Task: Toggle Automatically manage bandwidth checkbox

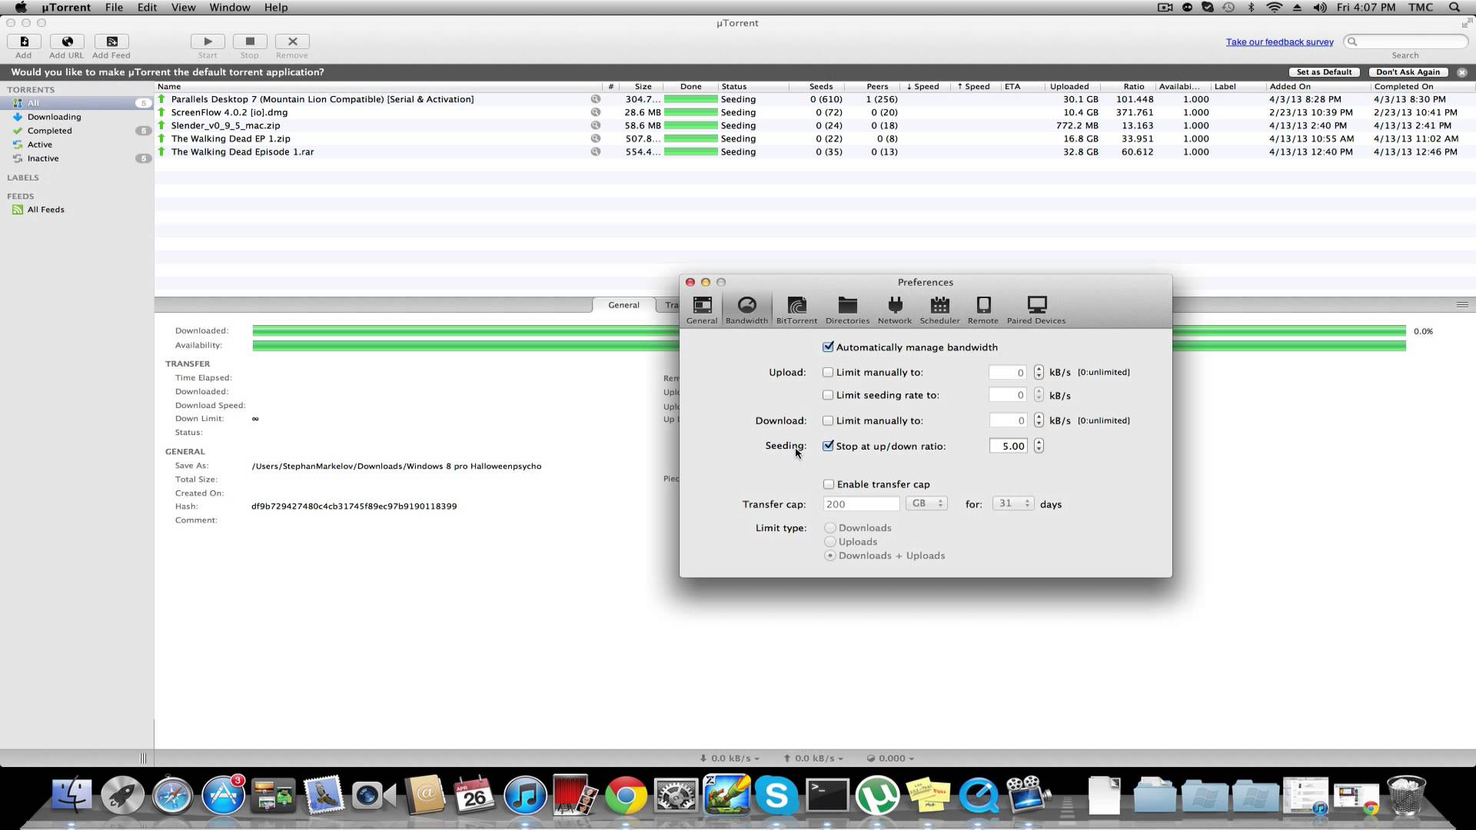Action: [x=828, y=347]
